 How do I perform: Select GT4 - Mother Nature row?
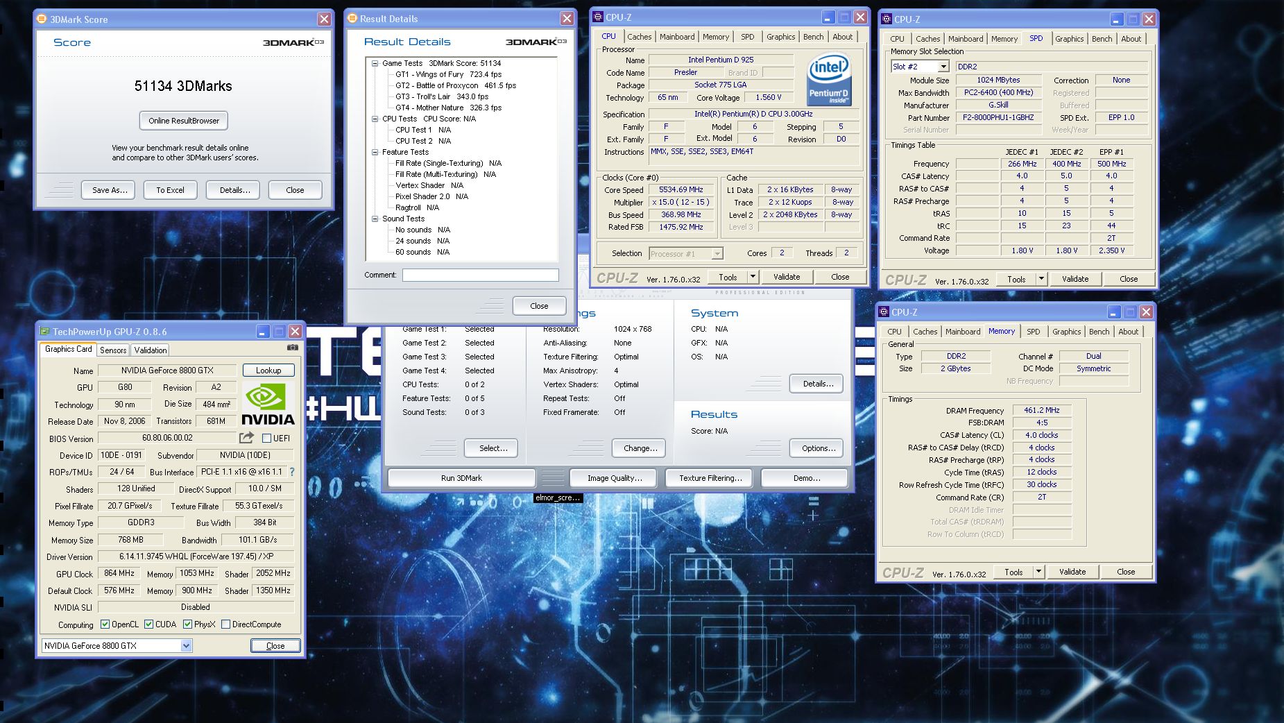pos(449,108)
